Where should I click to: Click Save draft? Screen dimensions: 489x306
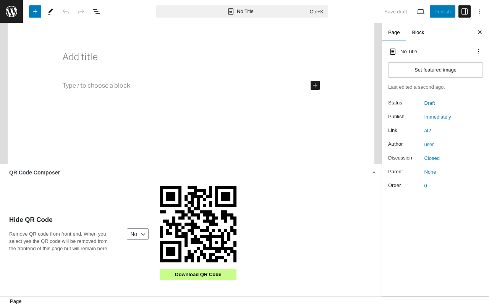click(x=395, y=11)
